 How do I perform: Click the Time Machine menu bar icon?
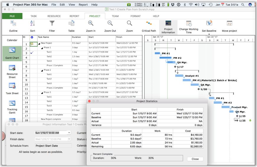tap(211, 5)
